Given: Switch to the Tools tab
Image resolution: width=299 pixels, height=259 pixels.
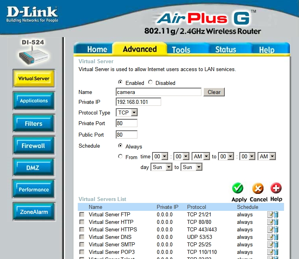Looking at the screenshot, I should (181, 50).
